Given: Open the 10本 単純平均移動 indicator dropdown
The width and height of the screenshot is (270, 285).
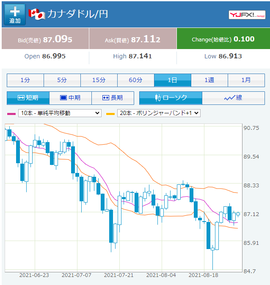Looking at the screenshot, I should pyautogui.click(x=60, y=113).
